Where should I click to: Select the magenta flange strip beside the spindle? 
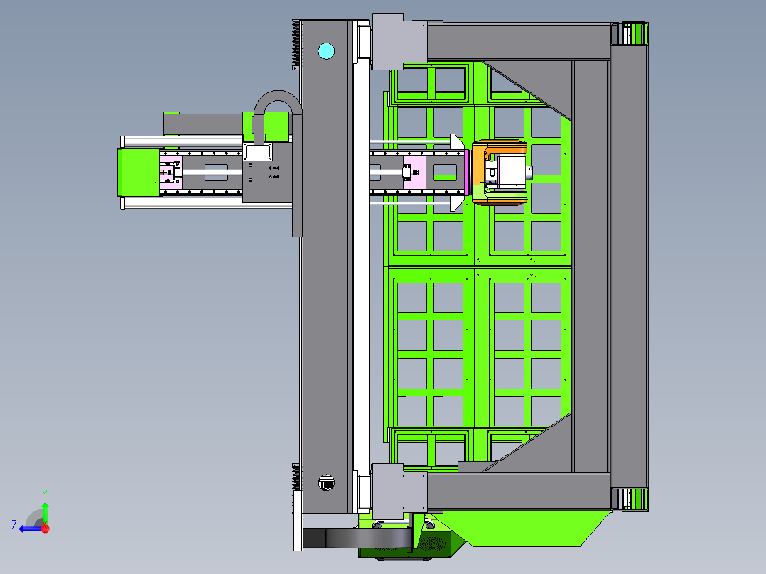(467, 173)
